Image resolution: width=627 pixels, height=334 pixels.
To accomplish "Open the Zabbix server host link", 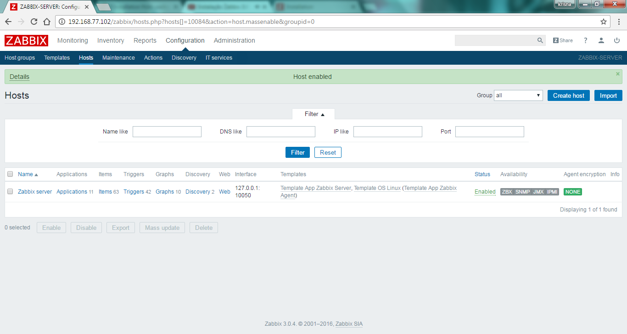I will point(35,192).
